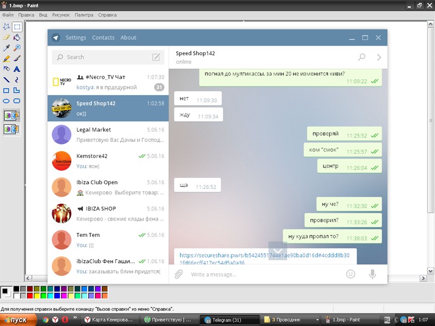
Task: Choose the Rounded Rectangle tool
Action: [x=17, y=101]
